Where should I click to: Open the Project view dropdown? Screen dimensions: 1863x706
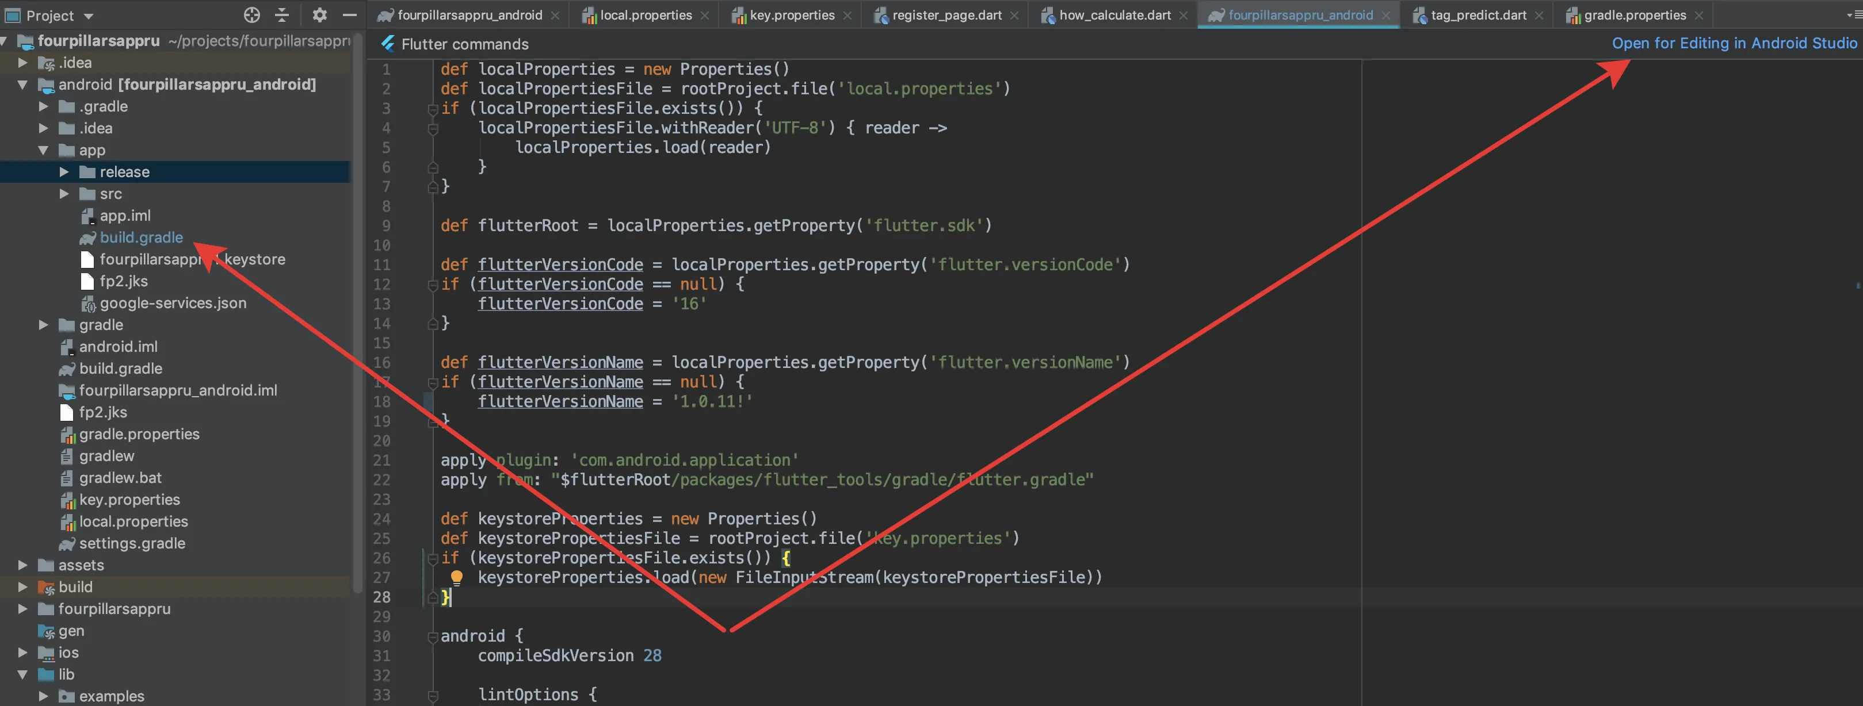click(88, 16)
